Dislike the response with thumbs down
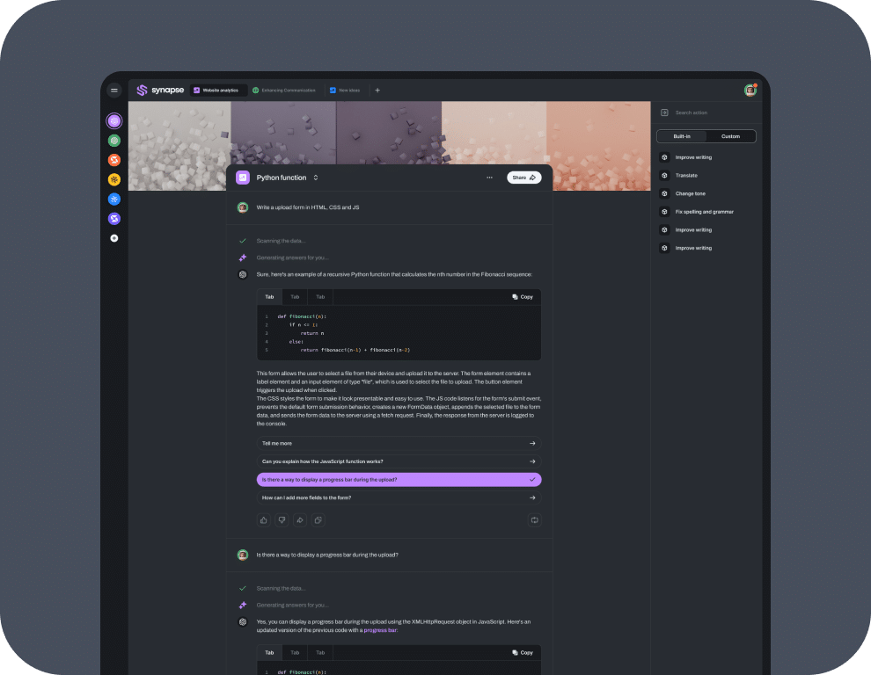Viewport: 871px width, 675px height. tap(282, 520)
